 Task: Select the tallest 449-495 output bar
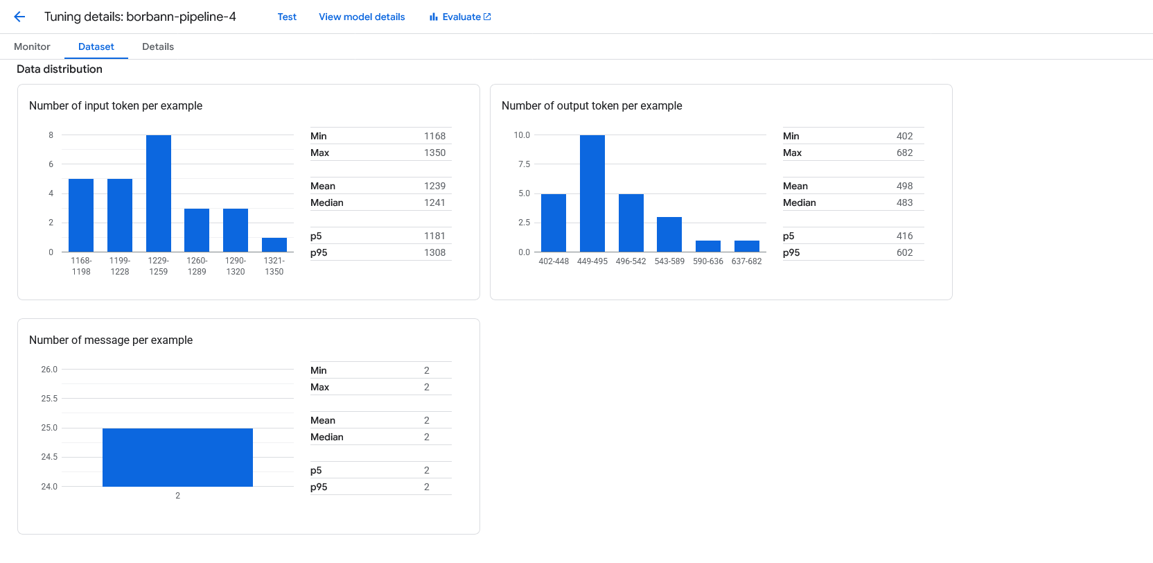pyautogui.click(x=592, y=193)
